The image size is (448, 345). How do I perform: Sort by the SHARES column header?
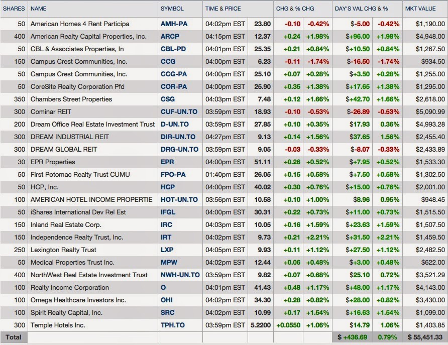click(14, 9)
